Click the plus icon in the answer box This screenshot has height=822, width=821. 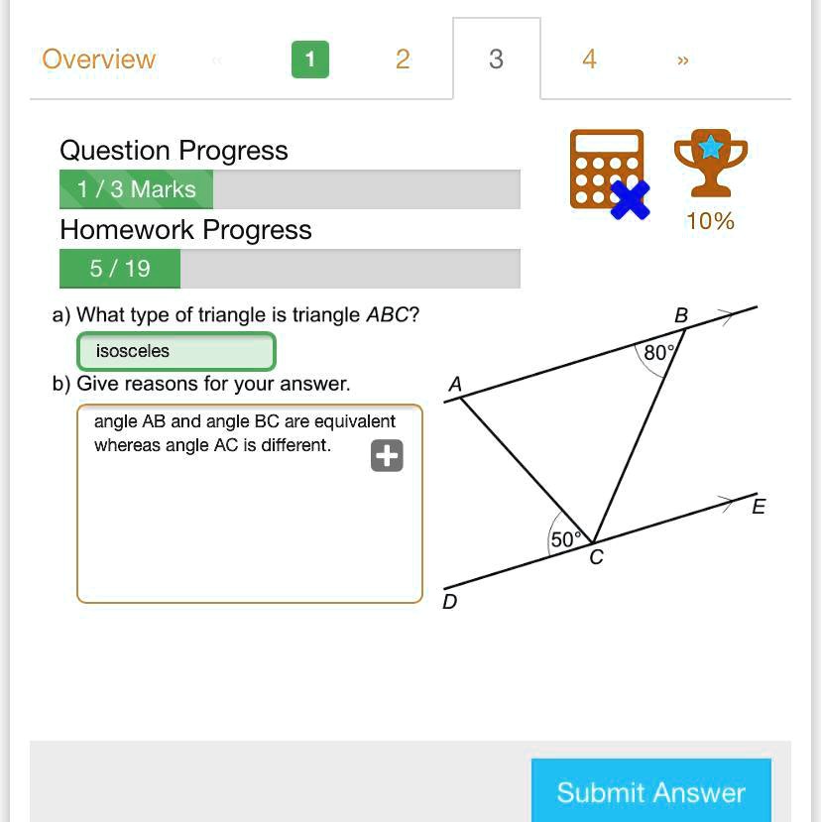(387, 455)
